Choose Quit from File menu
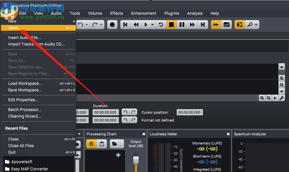Image resolution: width=289 pixels, height=172 pixels. point(38,152)
